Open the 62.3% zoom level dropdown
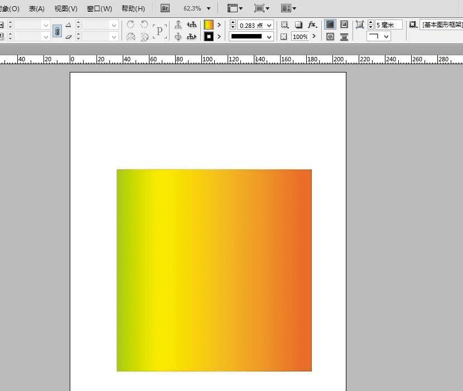This screenshot has width=463, height=391. [x=209, y=8]
